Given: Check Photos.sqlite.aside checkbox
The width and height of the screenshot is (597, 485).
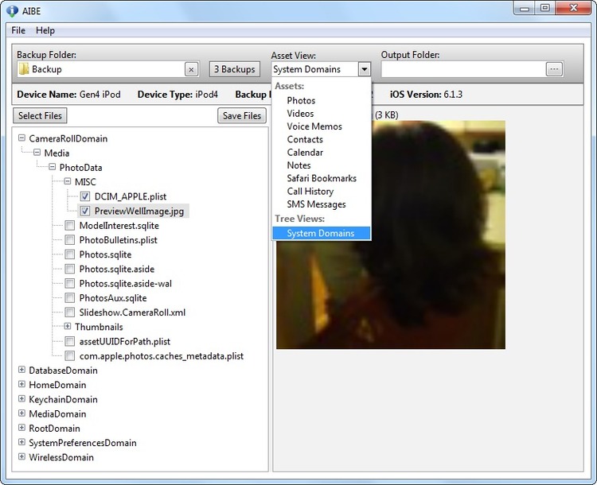Looking at the screenshot, I should 70,269.
